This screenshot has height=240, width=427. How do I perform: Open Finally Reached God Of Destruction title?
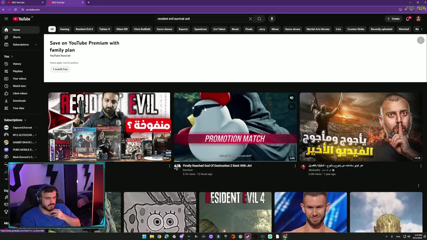[x=217, y=166]
